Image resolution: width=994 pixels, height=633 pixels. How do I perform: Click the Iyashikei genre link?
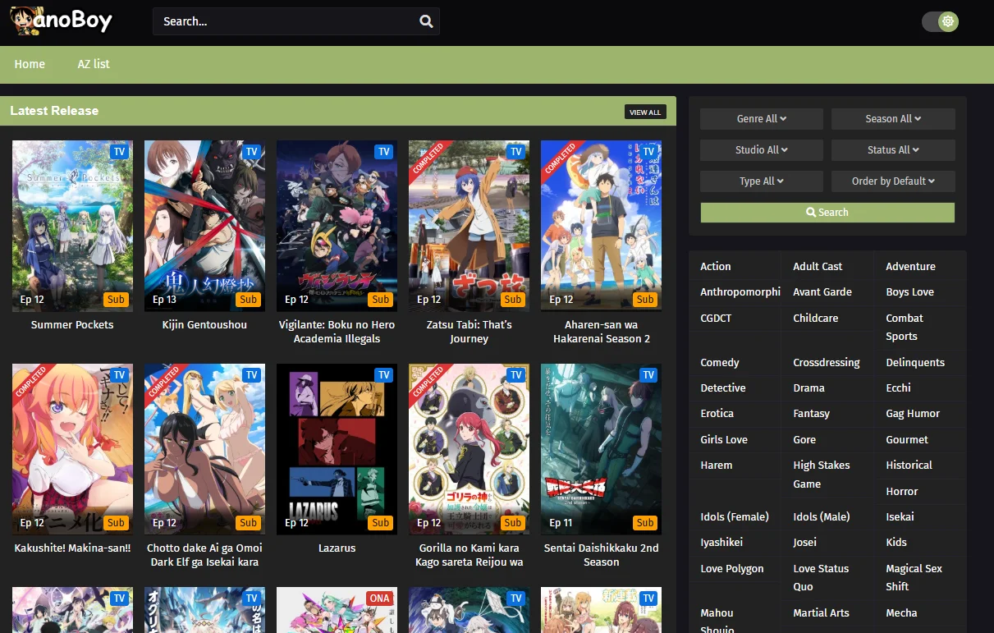click(x=721, y=543)
